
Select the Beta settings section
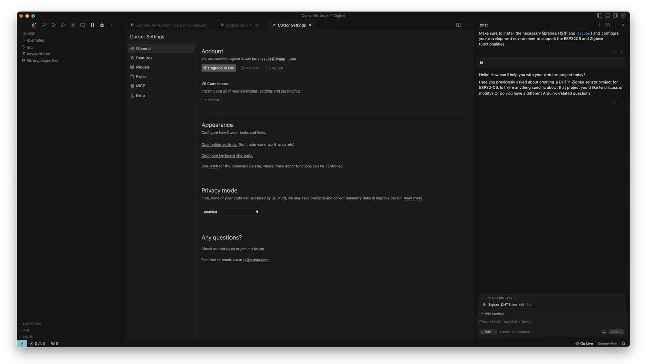click(x=161, y=95)
